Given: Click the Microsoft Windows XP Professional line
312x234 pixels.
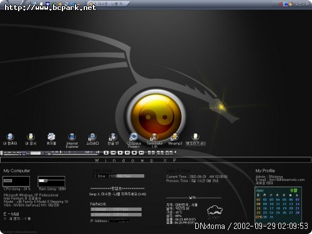Looking at the screenshot, I should tap(31, 195).
